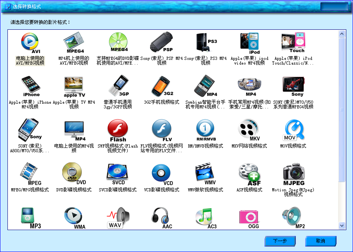Select the AC3 music disc icon

click(206, 219)
